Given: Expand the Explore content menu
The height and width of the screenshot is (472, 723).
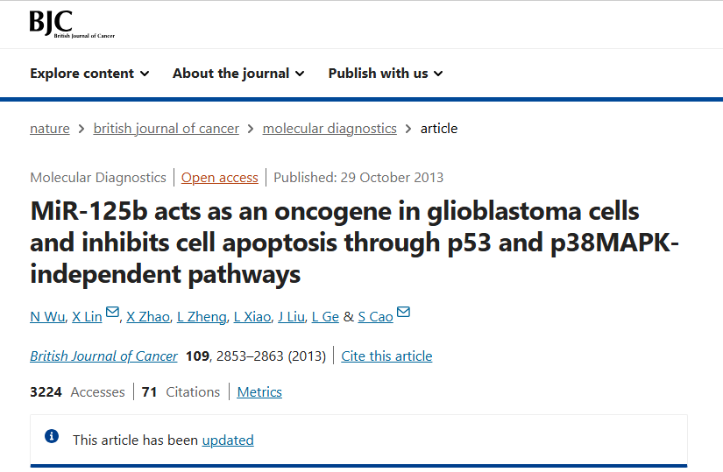Looking at the screenshot, I should [89, 74].
